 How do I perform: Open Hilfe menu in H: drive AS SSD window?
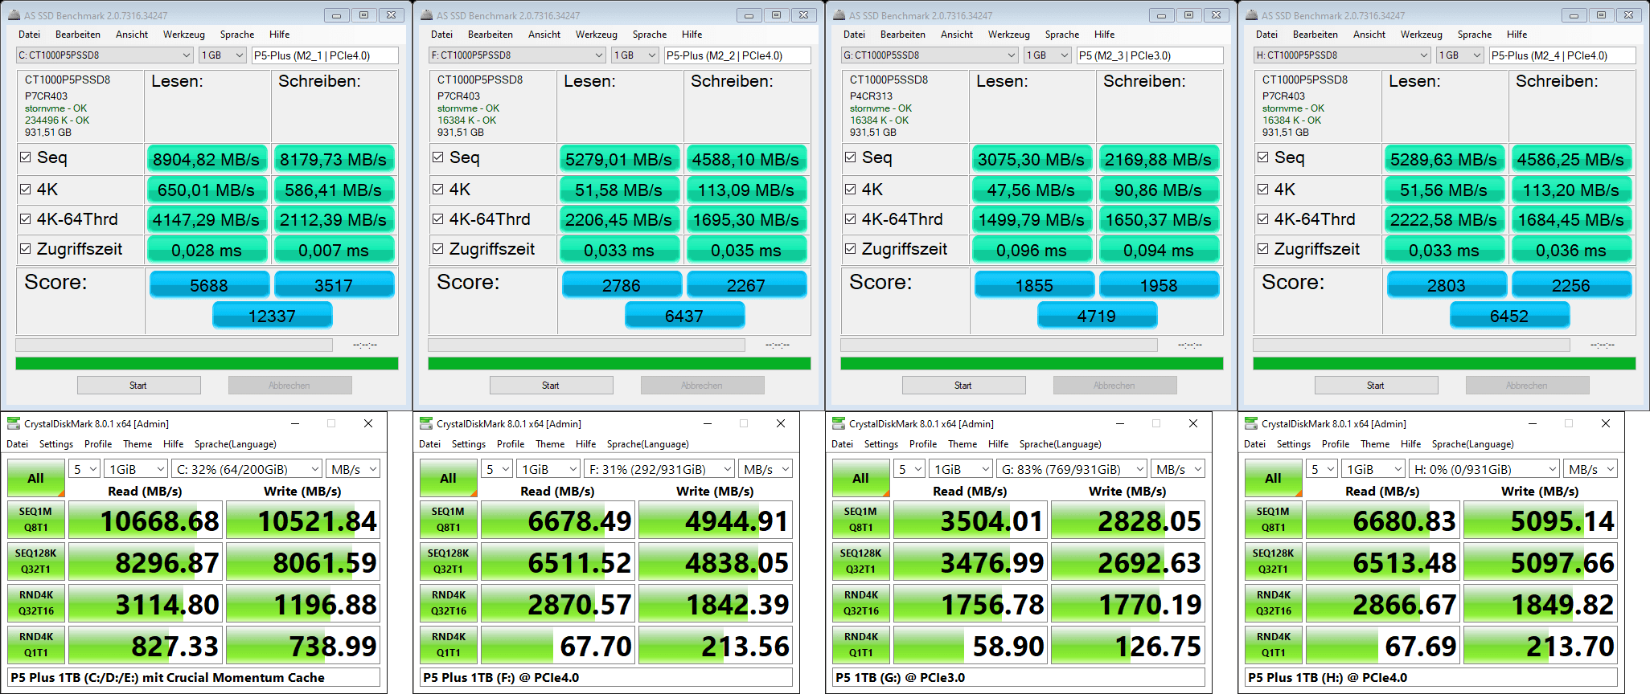[x=1517, y=35]
